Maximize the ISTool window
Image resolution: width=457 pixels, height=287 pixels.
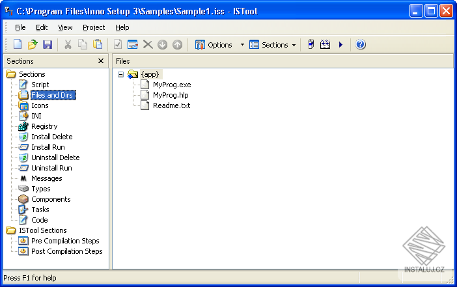[x=431, y=11]
